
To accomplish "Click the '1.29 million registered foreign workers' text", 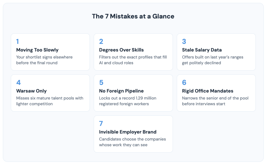I will pos(128,101).
